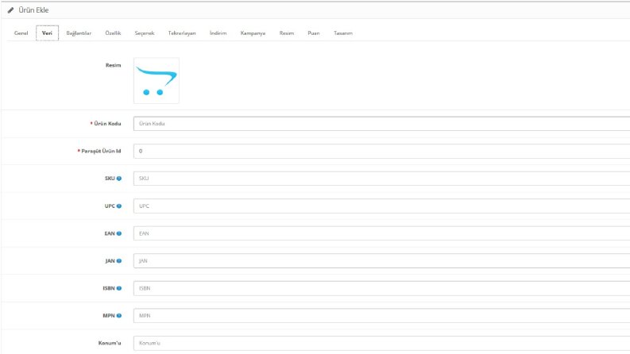Click the EAN help tooltip icon
630x354 pixels.
pos(119,233)
